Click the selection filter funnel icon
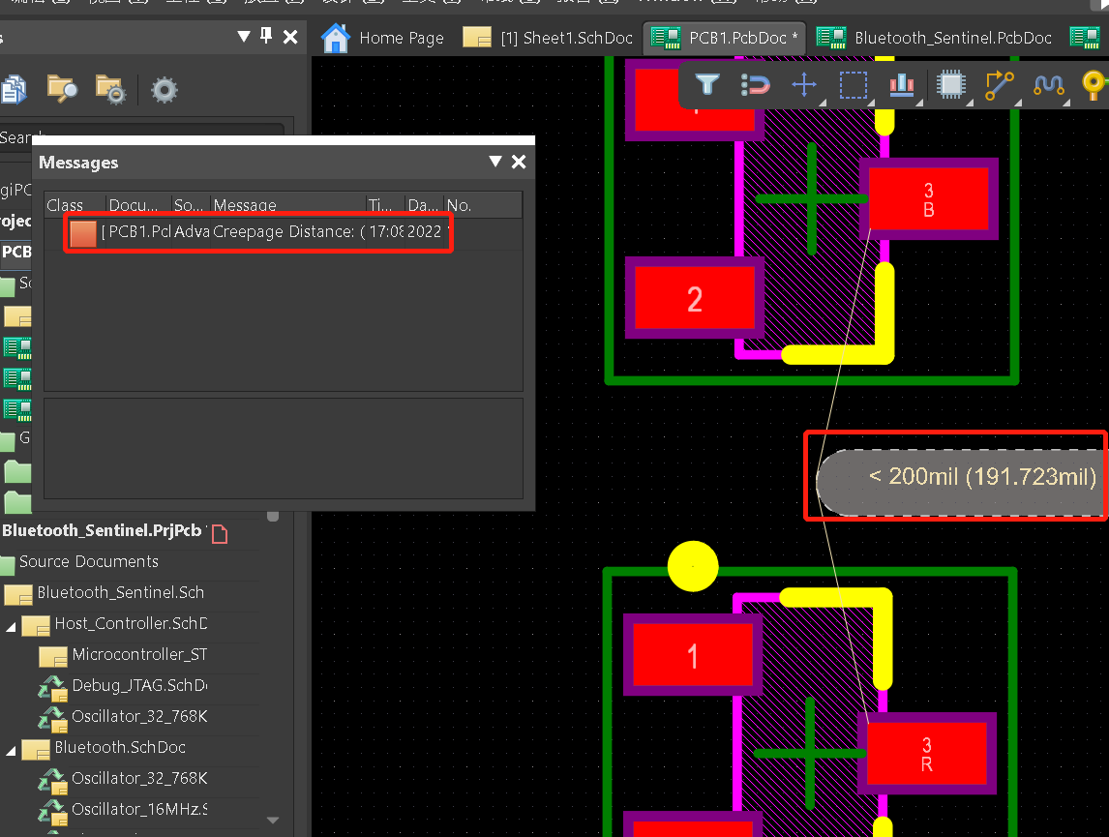This screenshot has height=837, width=1109. click(706, 85)
